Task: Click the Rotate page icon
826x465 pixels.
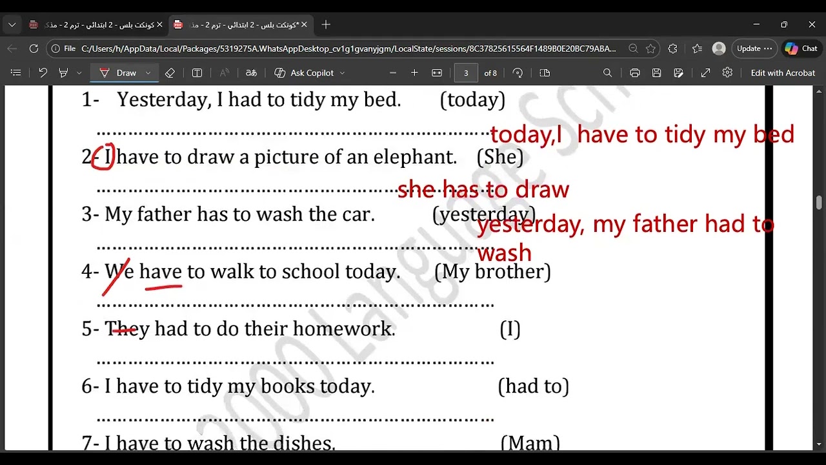Action: pos(518,73)
